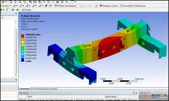Click the second contour label icon
The image size is (169, 101).
click(18, 10)
